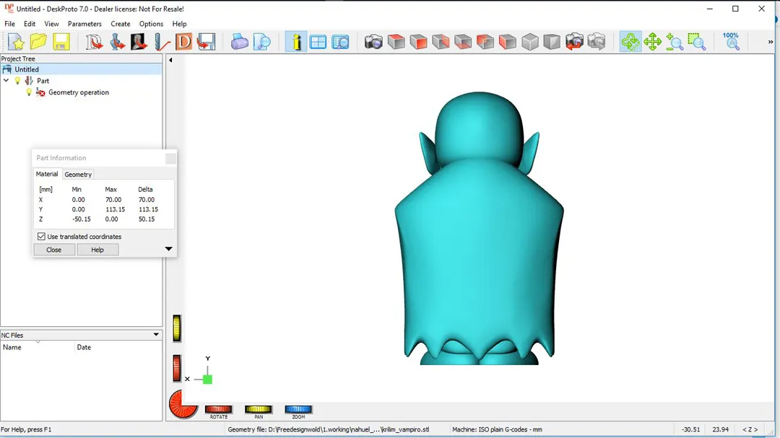Open the Parameters menu

[84, 24]
